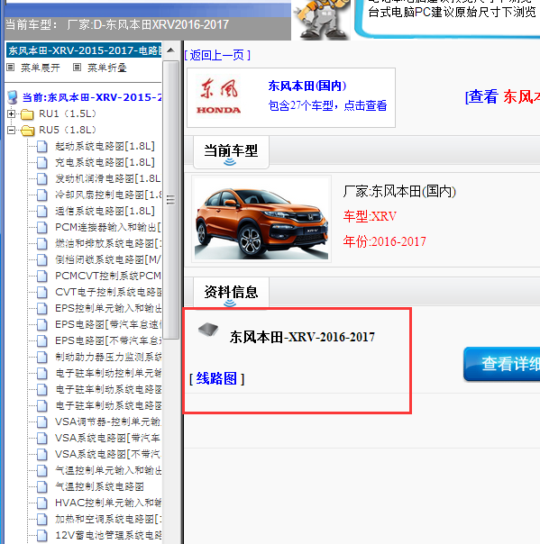Click the 菜单折叠 list icon

tap(78, 68)
